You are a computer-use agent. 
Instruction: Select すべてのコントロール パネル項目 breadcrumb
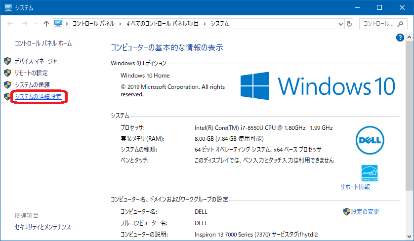pyautogui.click(x=162, y=24)
